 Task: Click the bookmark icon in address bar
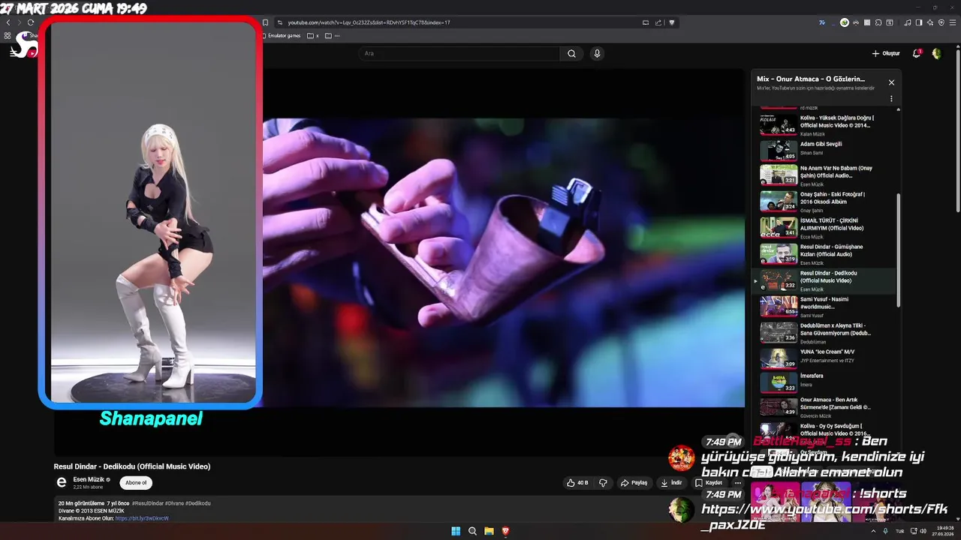(265, 22)
